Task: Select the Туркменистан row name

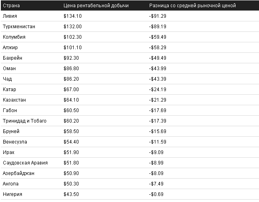Action: tap(19, 27)
